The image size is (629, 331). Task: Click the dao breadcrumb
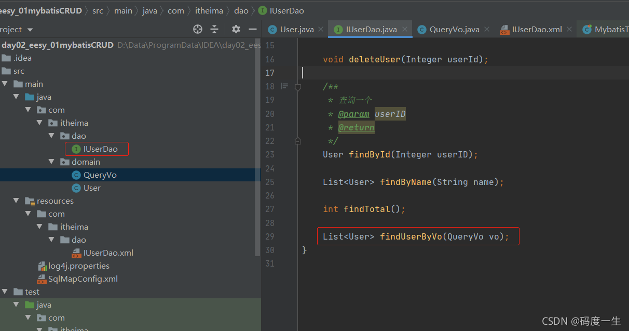point(241,10)
